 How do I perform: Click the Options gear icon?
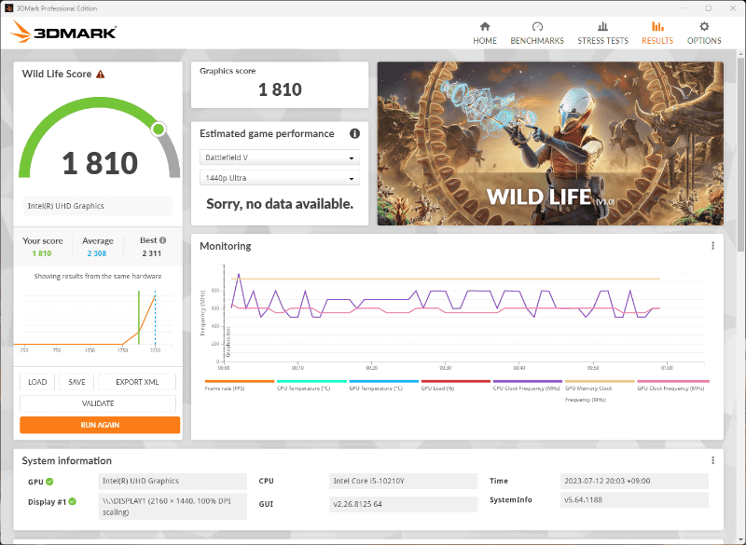pyautogui.click(x=704, y=28)
